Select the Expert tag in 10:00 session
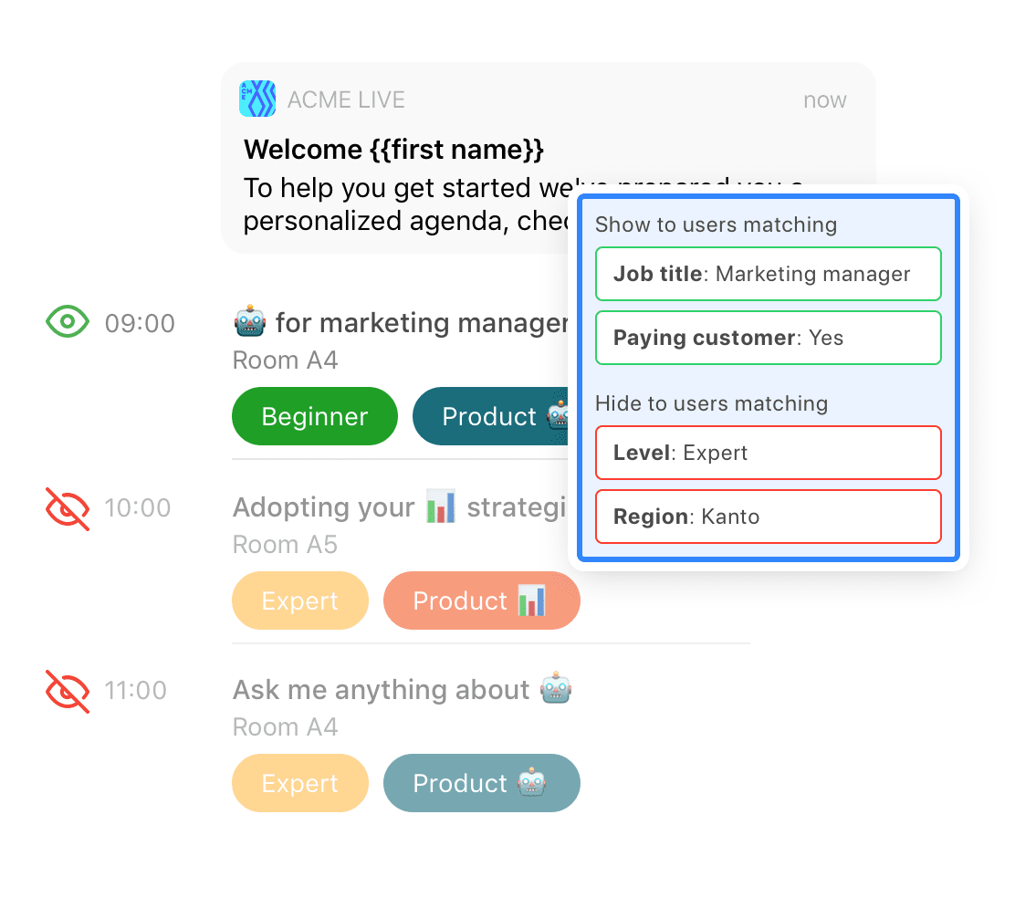Image resolution: width=1015 pixels, height=898 pixels. 299,601
